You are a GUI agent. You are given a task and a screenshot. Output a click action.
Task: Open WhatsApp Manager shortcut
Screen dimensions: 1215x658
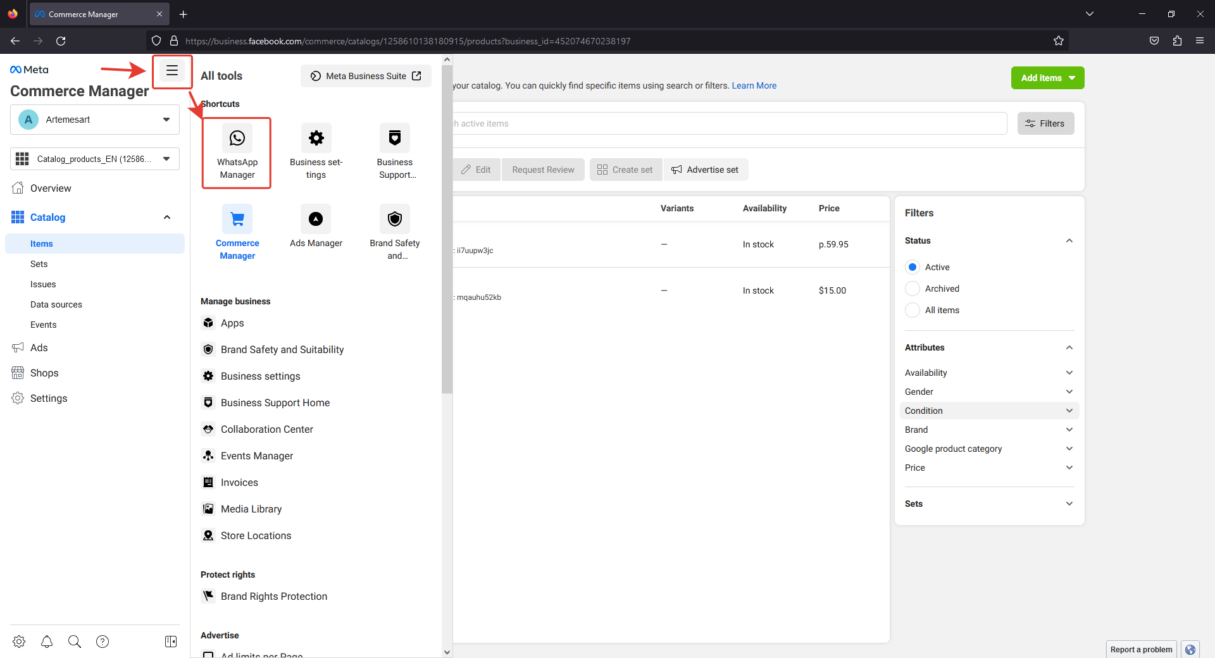coord(237,152)
